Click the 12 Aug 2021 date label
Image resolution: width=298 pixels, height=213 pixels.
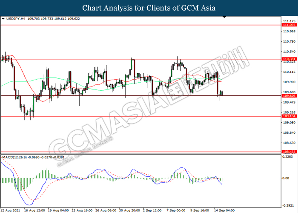(11, 210)
